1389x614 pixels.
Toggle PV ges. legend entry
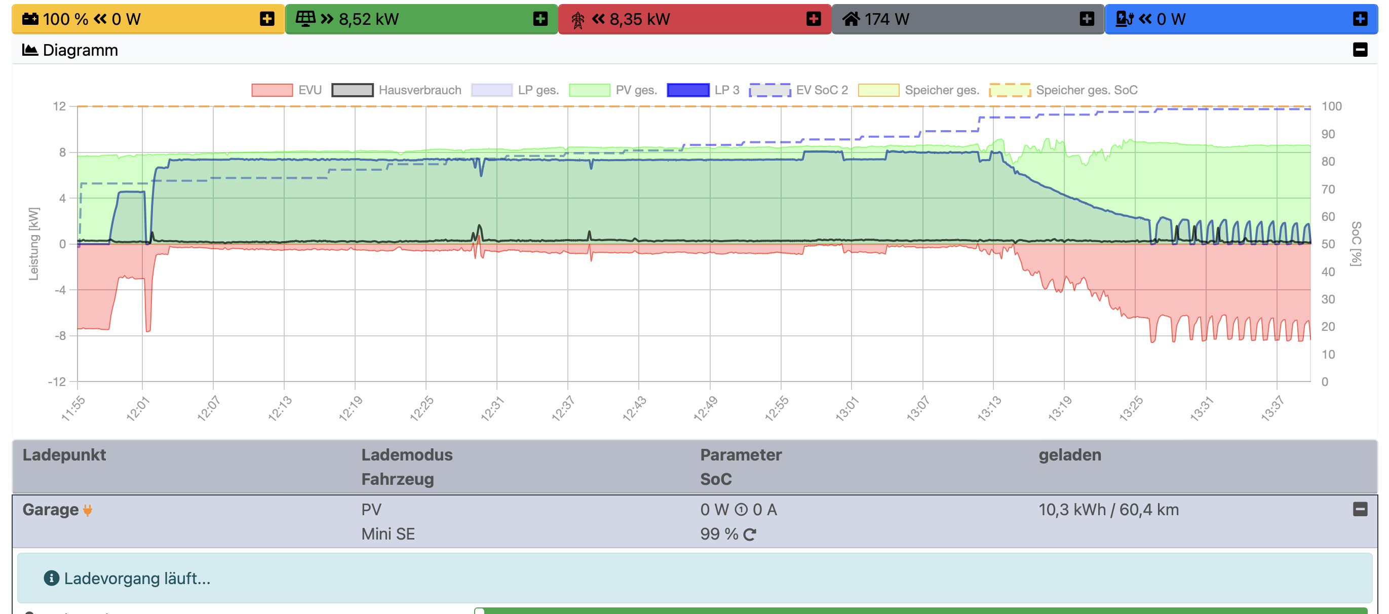point(589,90)
